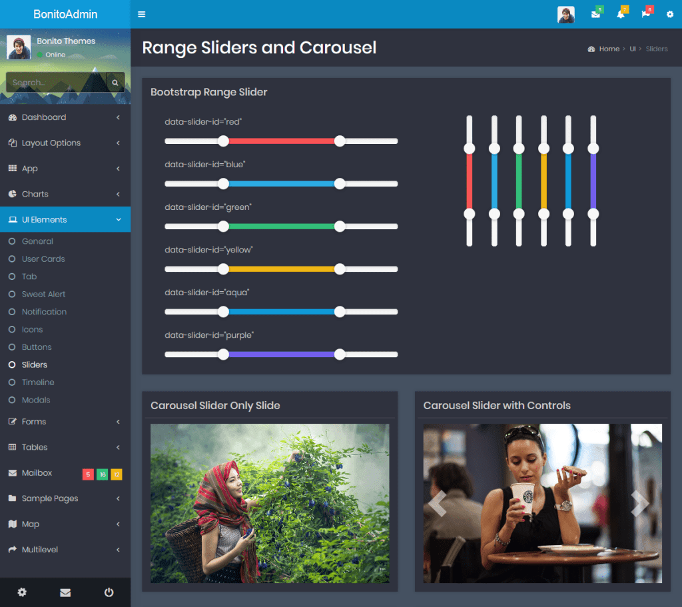Collapse the UI Elements chevron
This screenshot has width=682, height=607.
click(119, 220)
